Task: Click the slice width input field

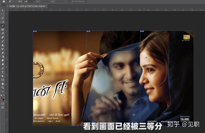Action: click(x=45, y=1)
